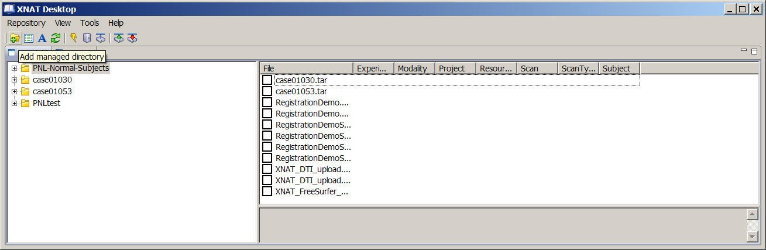Expand the PNL-Normal-Subjects tree node
The image size is (766, 250).
(15, 68)
